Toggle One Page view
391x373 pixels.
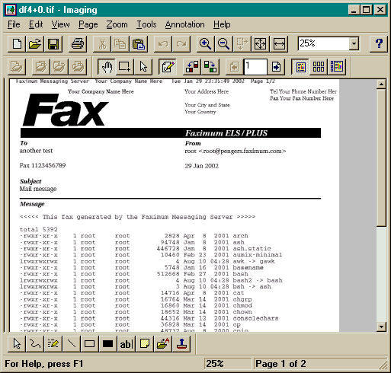click(300, 67)
